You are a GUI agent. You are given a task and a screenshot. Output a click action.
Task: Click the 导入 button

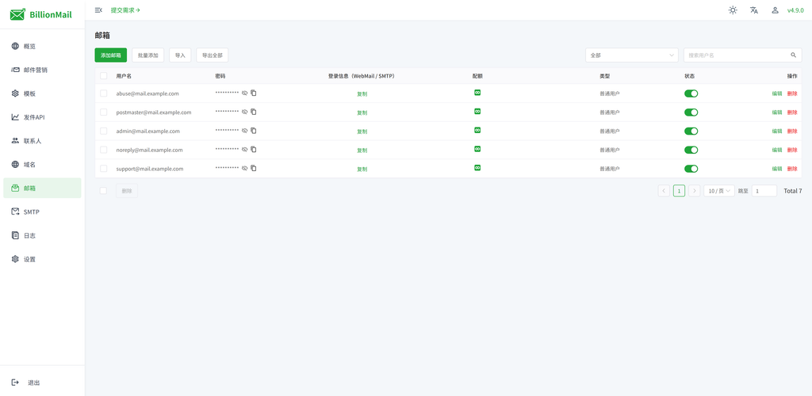[x=180, y=55]
